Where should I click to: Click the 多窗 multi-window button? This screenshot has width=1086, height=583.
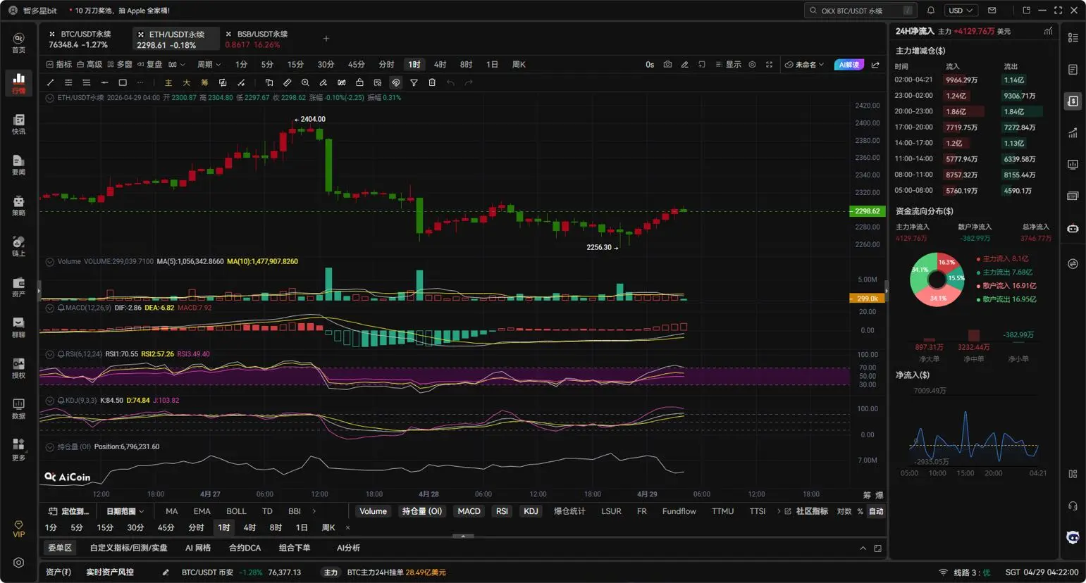tap(119, 64)
